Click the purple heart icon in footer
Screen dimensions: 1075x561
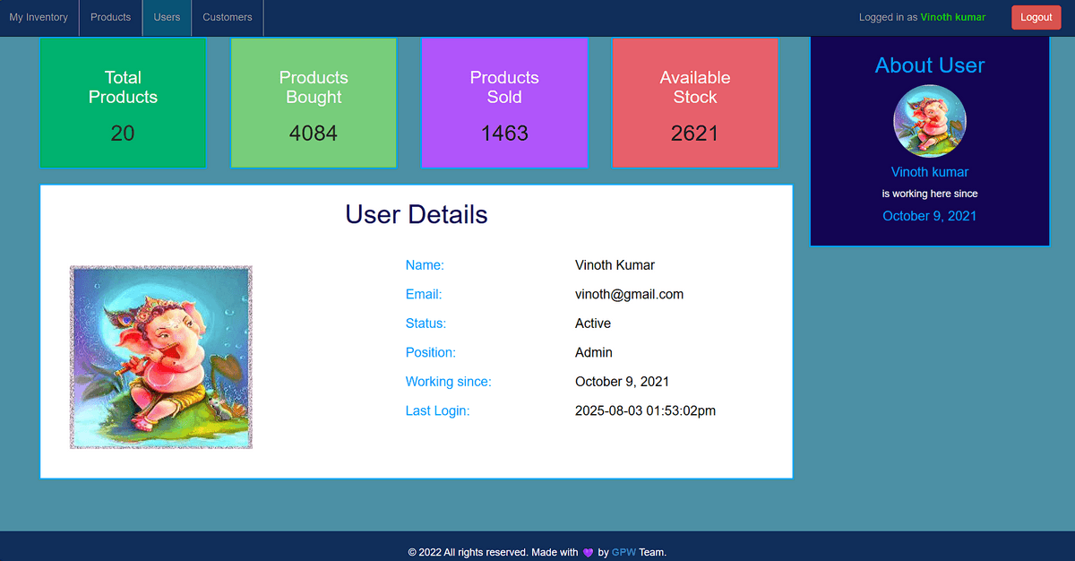point(588,553)
